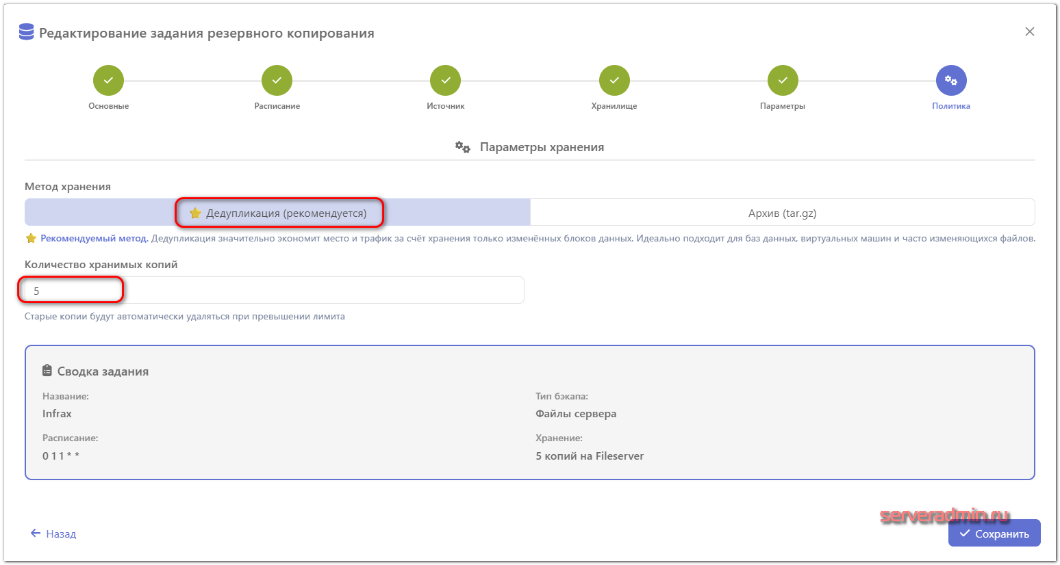Click the Расписание step label
Screen dimensions: 1060x565
(x=277, y=106)
